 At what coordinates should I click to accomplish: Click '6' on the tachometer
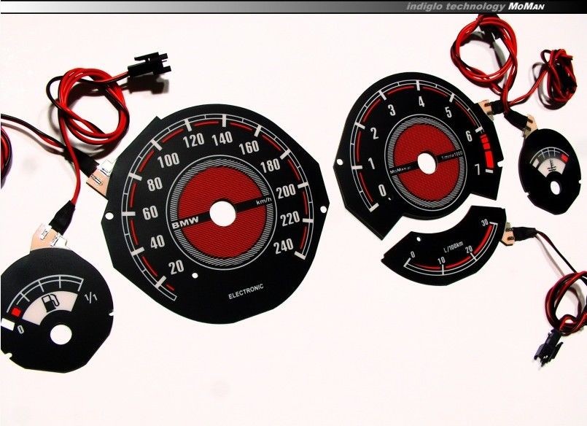[469, 136]
